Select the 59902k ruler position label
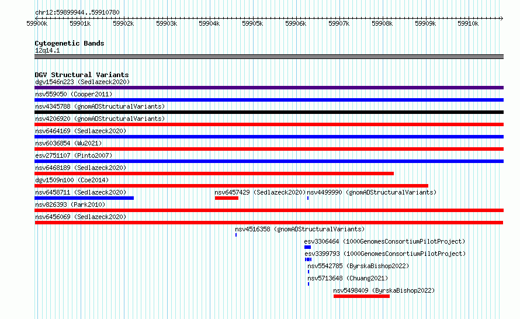This screenshot has width=520, height=319. point(123,24)
